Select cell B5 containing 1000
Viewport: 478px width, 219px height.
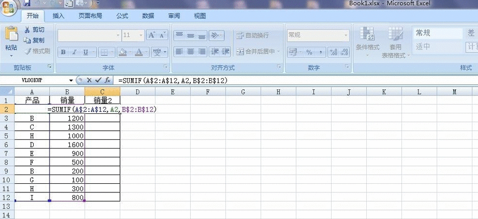[x=67, y=136]
